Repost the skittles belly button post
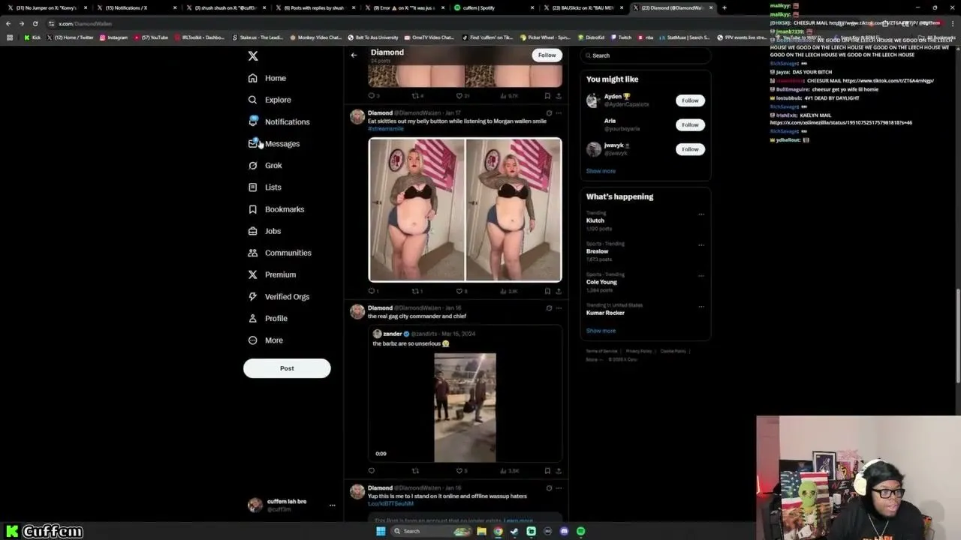Image resolution: width=961 pixels, height=540 pixels. tap(414, 291)
